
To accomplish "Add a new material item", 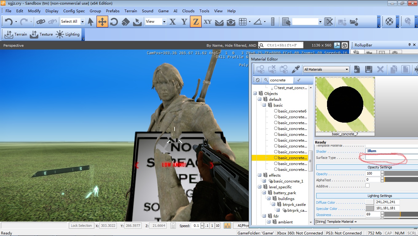I will pyautogui.click(x=357, y=69).
